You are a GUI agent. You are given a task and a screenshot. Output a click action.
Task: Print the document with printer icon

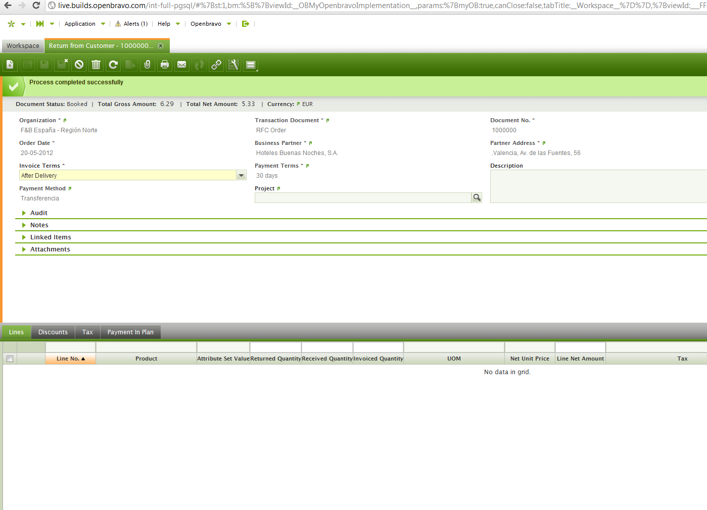tap(165, 65)
